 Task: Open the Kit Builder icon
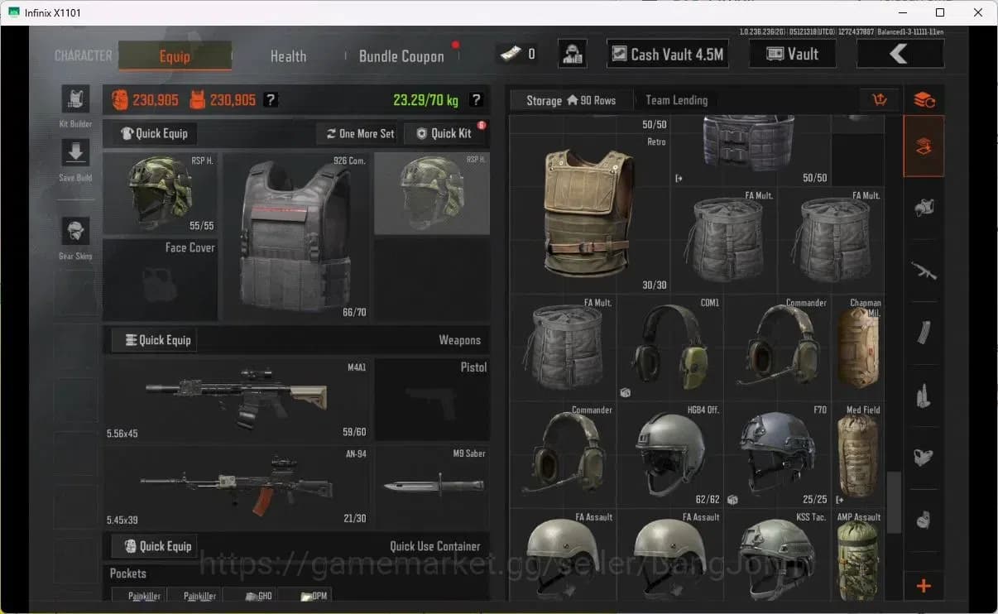(75, 99)
